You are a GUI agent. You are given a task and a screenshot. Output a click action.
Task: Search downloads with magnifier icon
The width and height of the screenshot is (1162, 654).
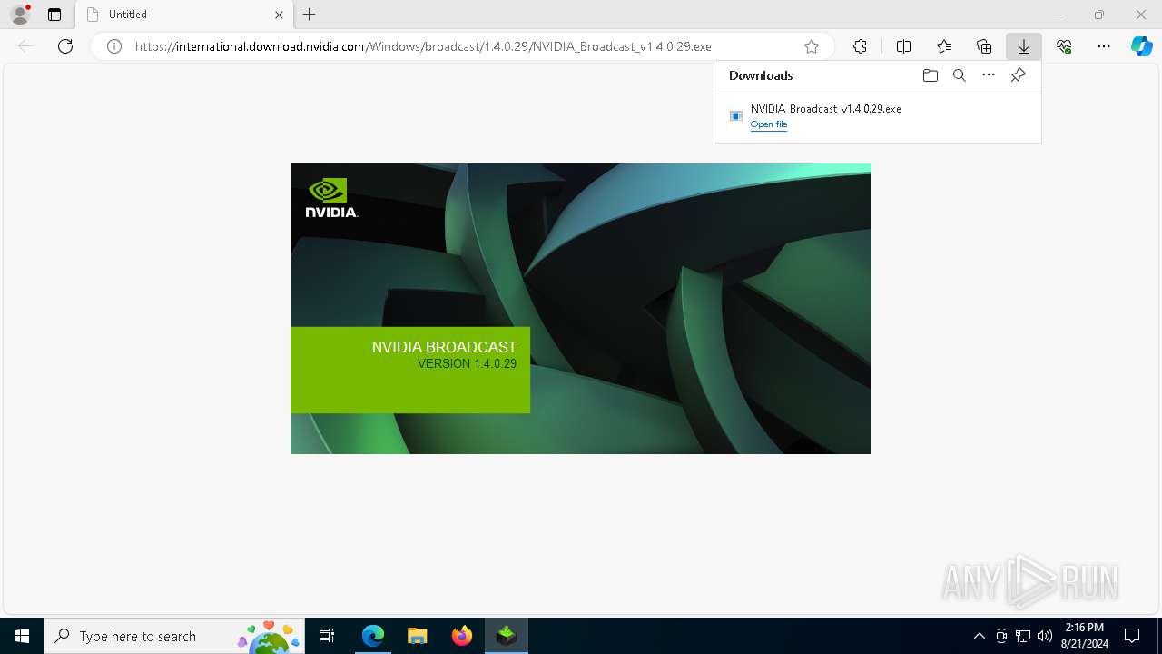click(x=960, y=75)
